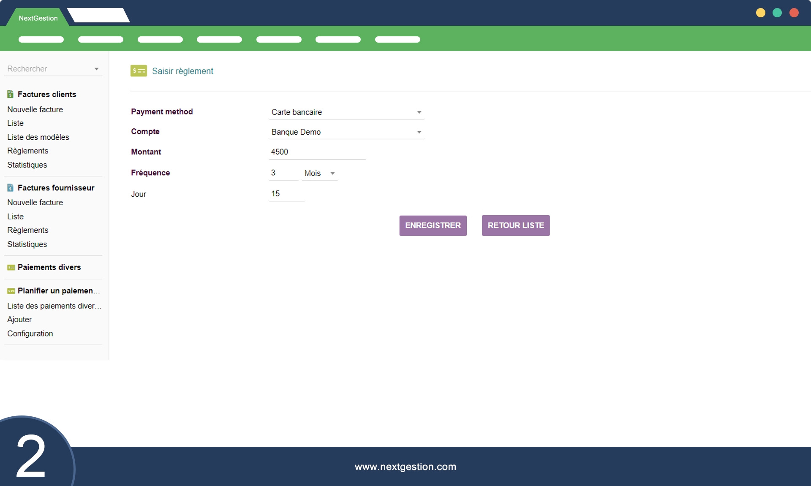Open Configuration in the sidebar
This screenshot has width=811, height=486.
pyautogui.click(x=30, y=334)
